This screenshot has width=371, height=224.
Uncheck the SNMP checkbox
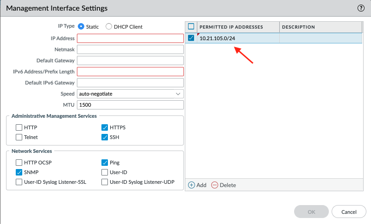point(19,172)
